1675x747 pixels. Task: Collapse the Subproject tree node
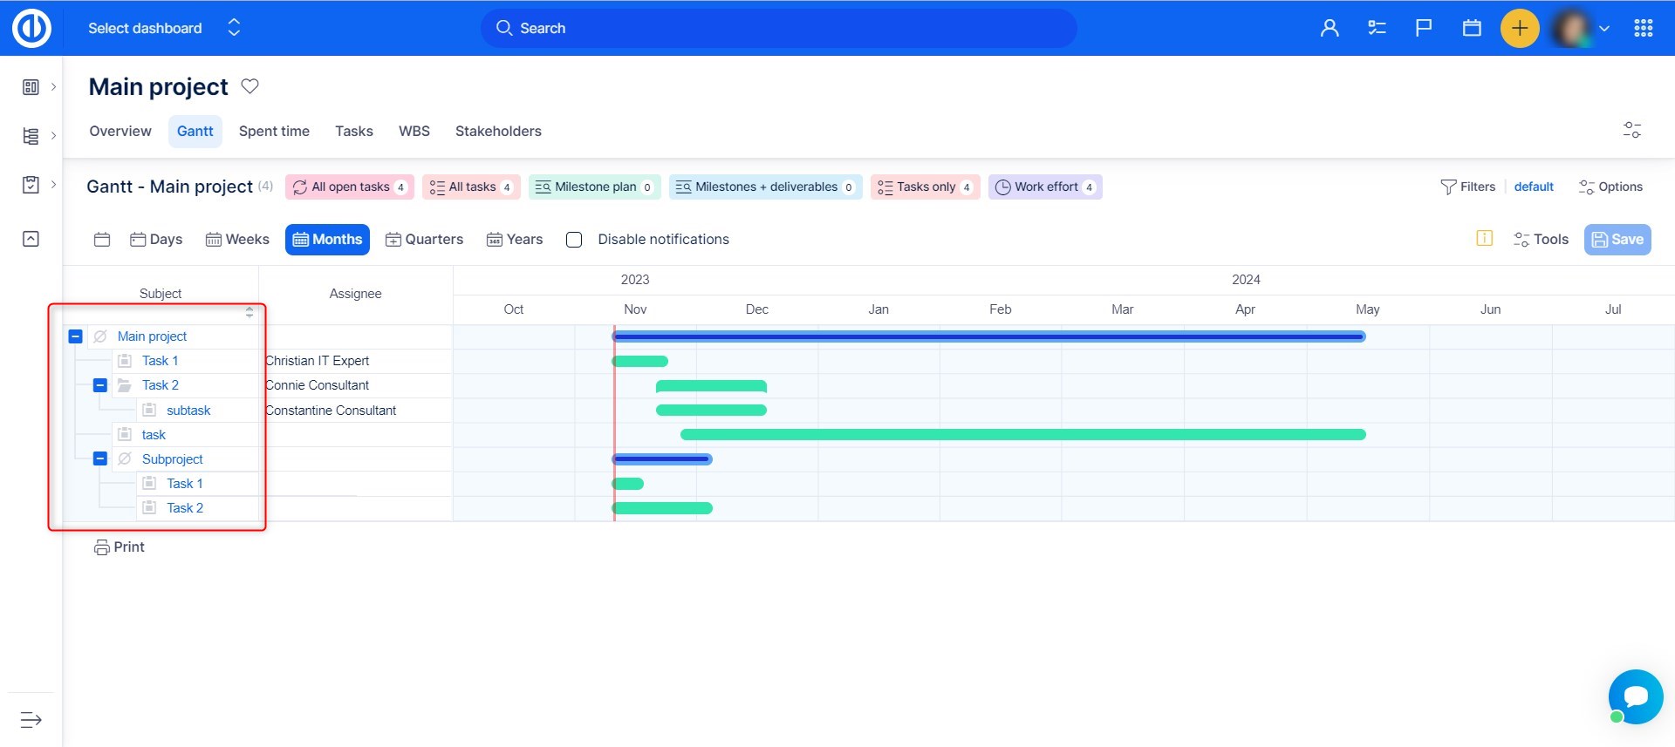[100, 458]
